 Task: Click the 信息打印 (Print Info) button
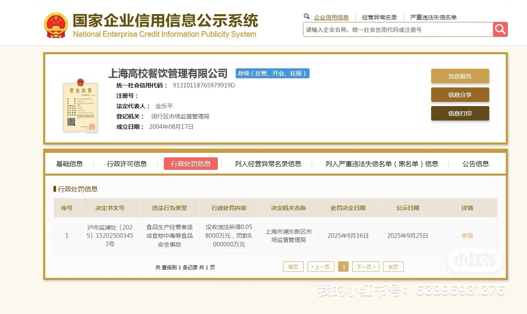click(460, 113)
